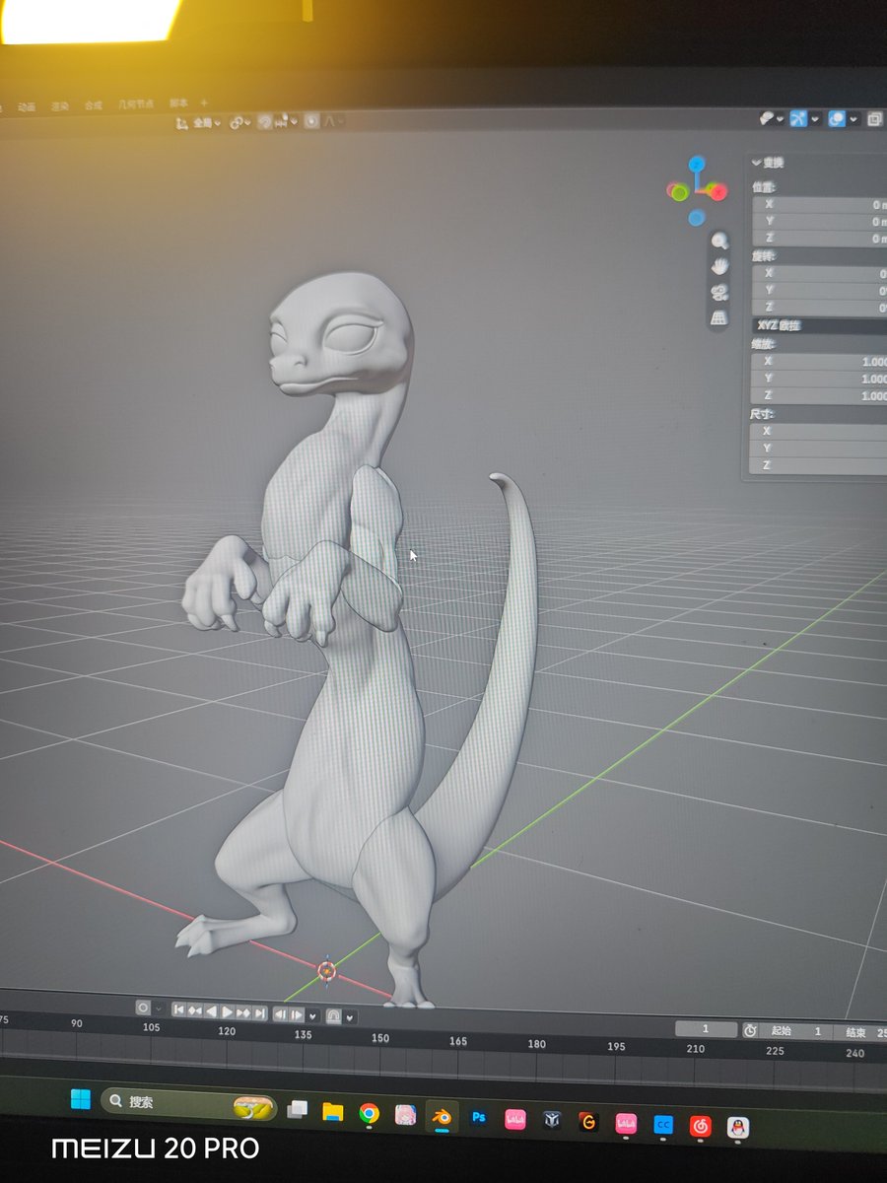Open NetEase Music red taskbar icon
The width and height of the screenshot is (887, 1183).
[x=700, y=1125]
